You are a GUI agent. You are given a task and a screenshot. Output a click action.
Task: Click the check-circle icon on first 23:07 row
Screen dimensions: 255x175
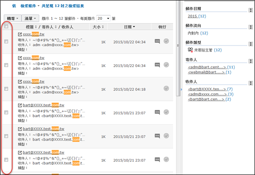166,112
